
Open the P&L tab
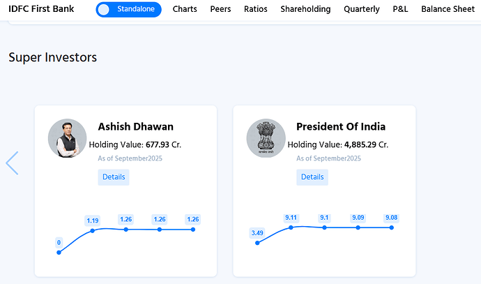(400, 10)
